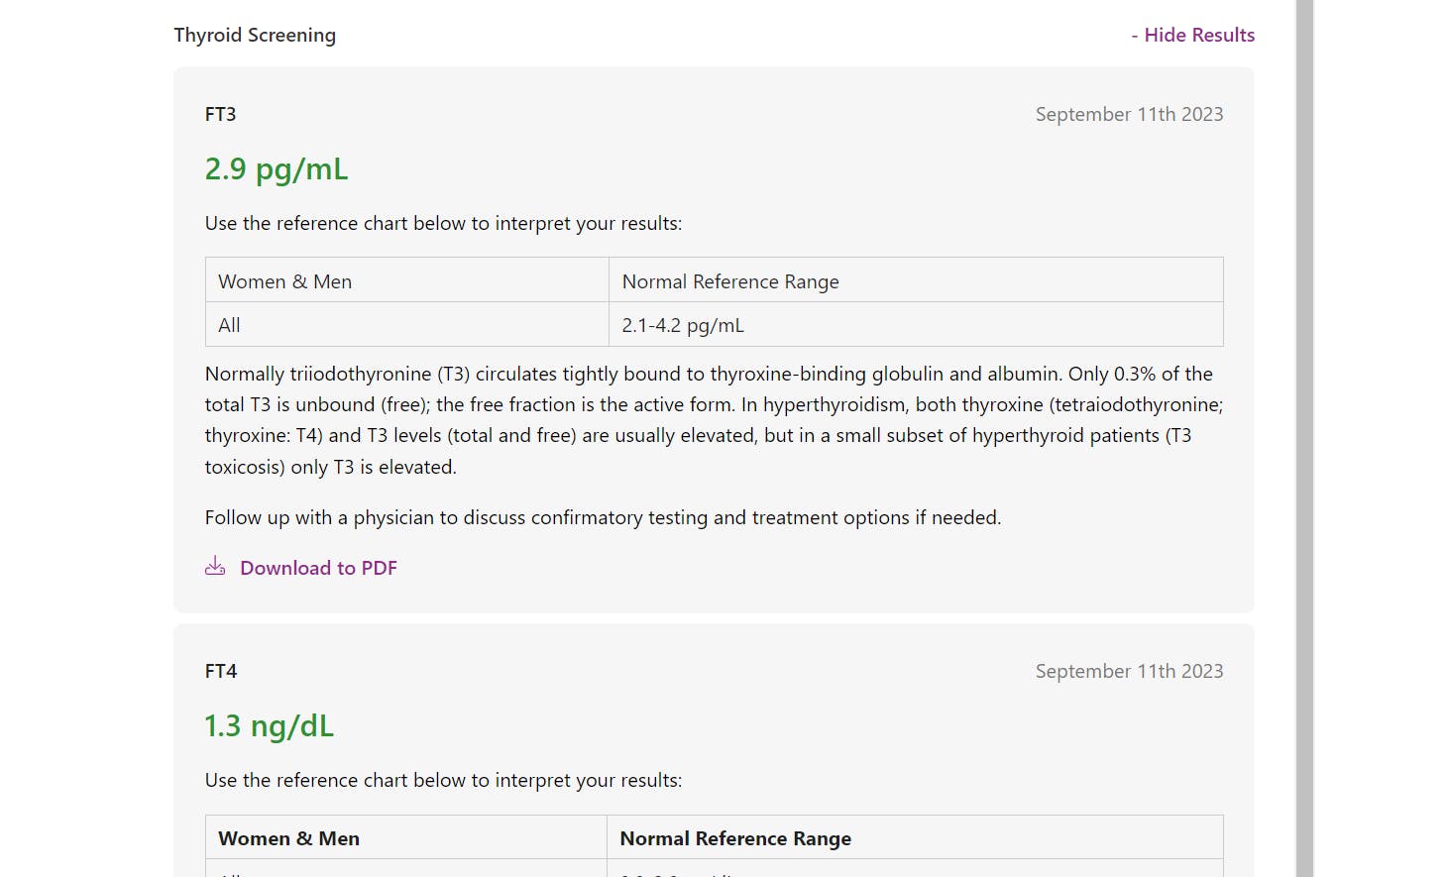Select the Women & Men column header

tap(284, 281)
